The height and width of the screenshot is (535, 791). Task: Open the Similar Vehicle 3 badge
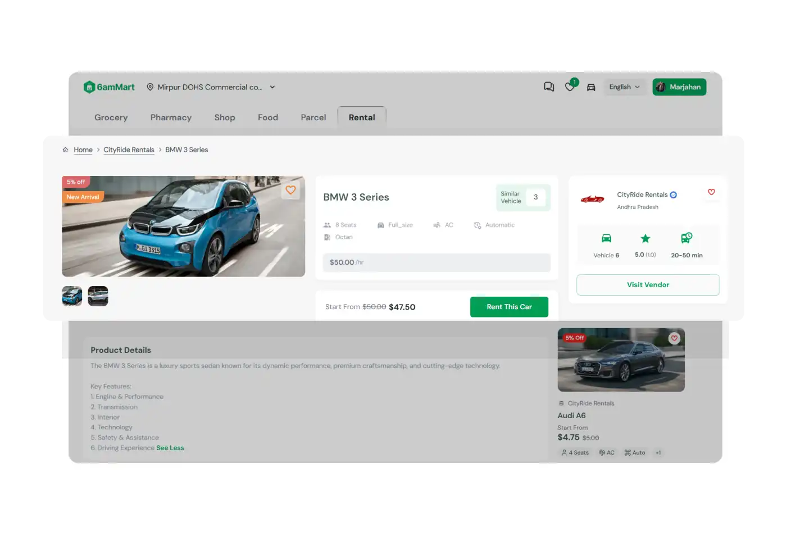(x=523, y=197)
